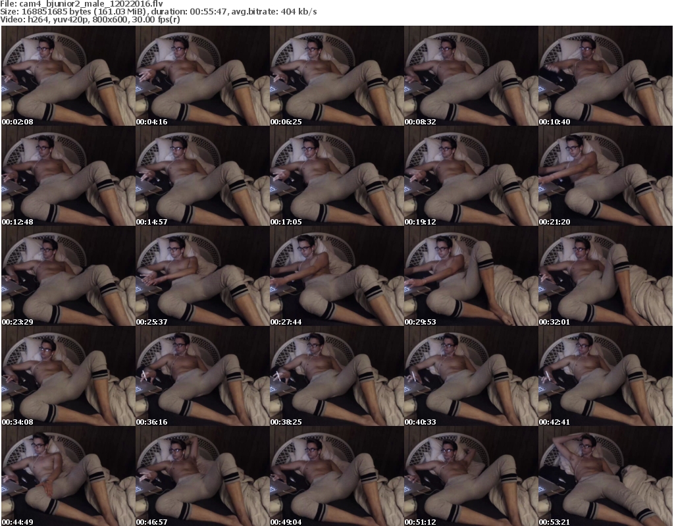This screenshot has height=526, width=674.
Task: Select the frame marked 00:49:04
Action: [336, 476]
